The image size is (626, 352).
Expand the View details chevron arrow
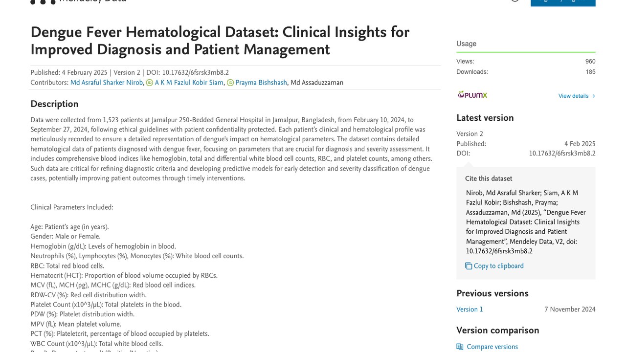pyautogui.click(x=594, y=96)
